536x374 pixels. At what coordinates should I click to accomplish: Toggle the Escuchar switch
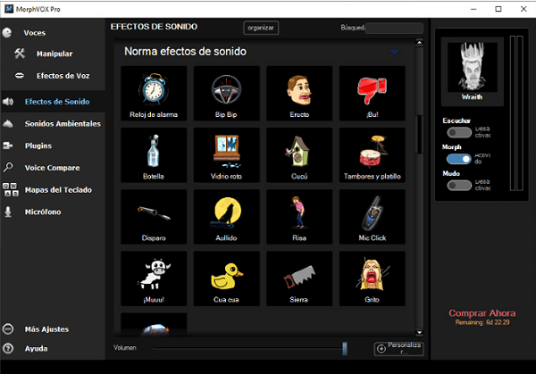459,132
